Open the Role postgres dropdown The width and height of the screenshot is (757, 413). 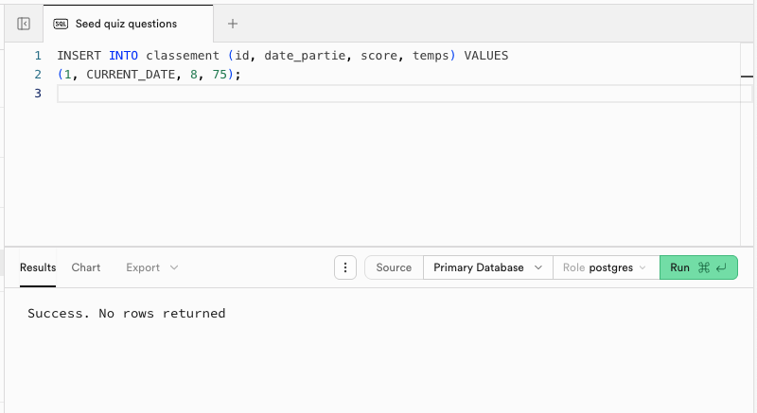point(605,267)
